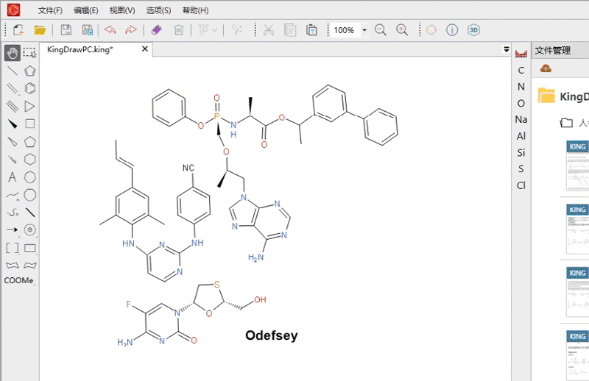Image resolution: width=589 pixels, height=381 pixels.
Task: Choose the Al element
Action: 521,136
